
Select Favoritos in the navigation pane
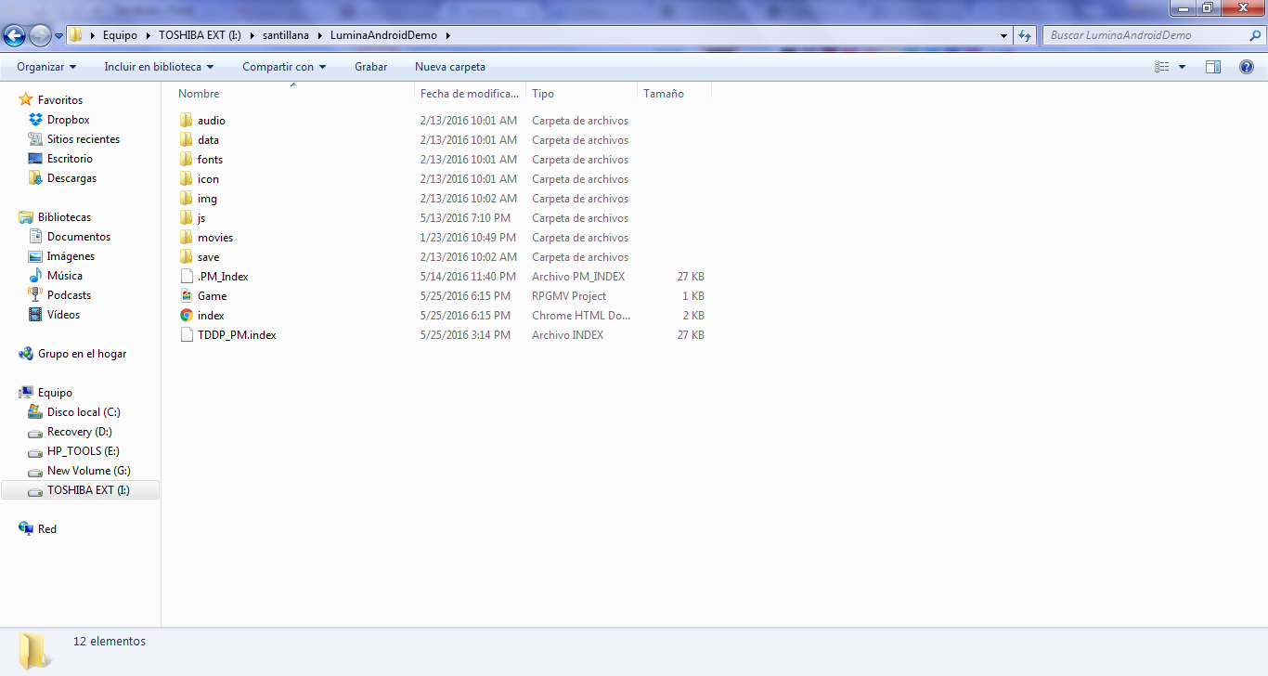[60, 100]
